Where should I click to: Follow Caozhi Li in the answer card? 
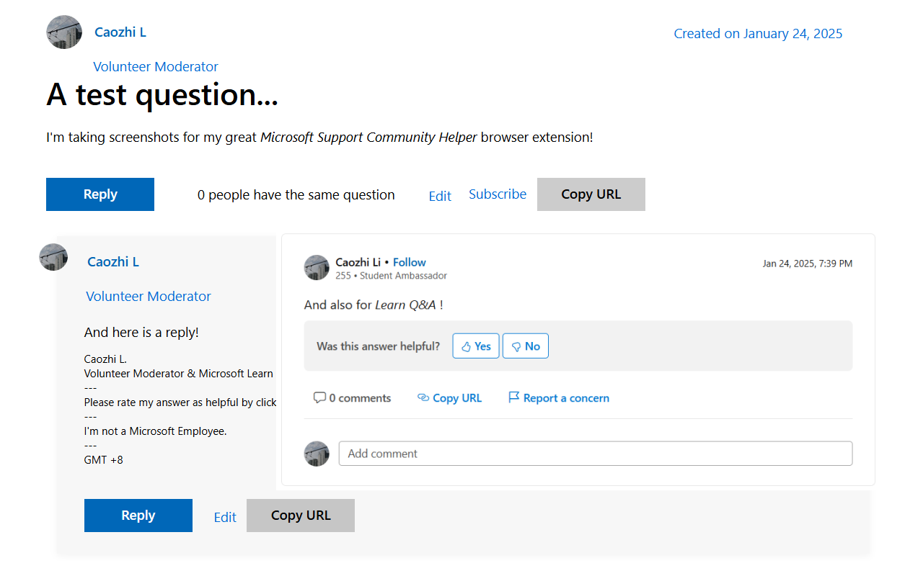pos(410,262)
